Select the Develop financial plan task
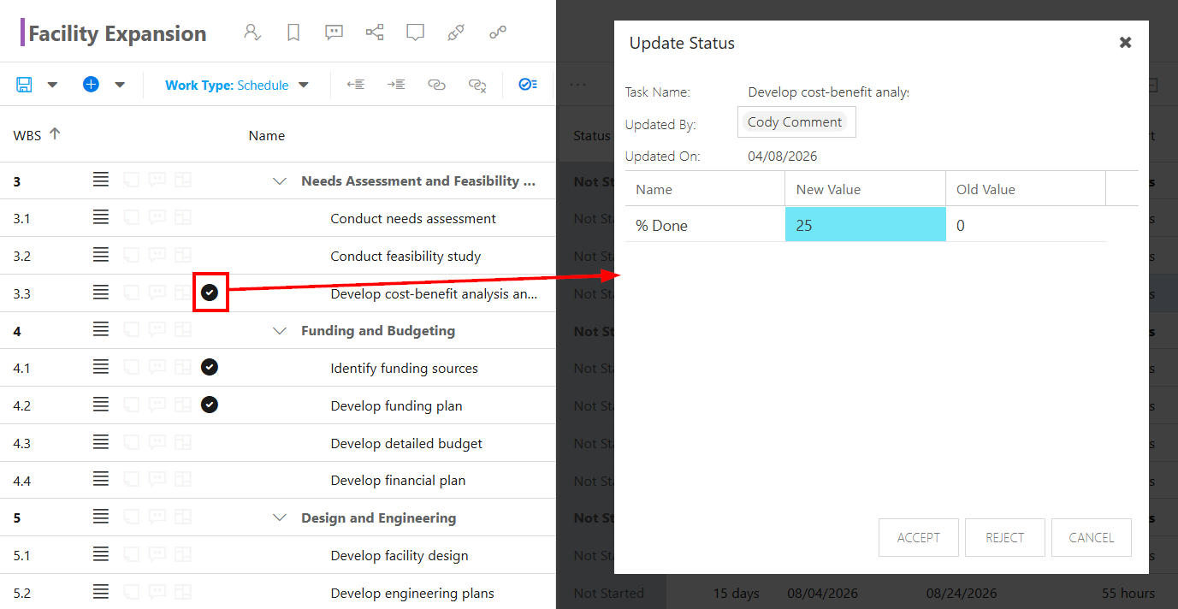 point(398,480)
